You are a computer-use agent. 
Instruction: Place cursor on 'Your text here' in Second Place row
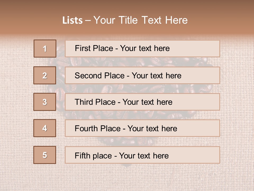click(x=156, y=76)
